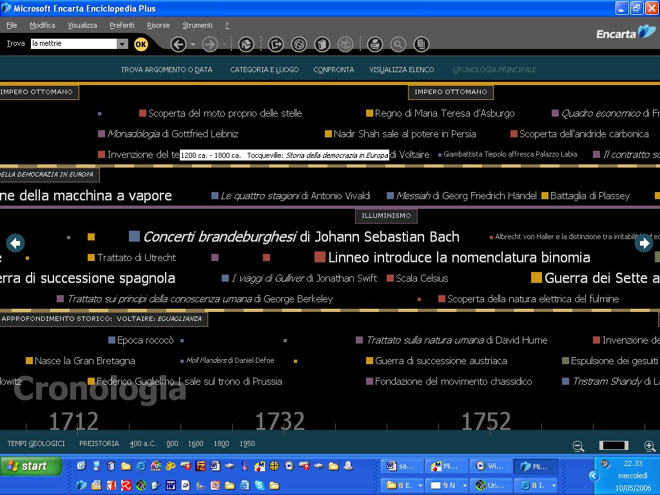This screenshot has width=660, height=495.
Task: Jump to the Tempi Geologici era
Action: [36, 443]
